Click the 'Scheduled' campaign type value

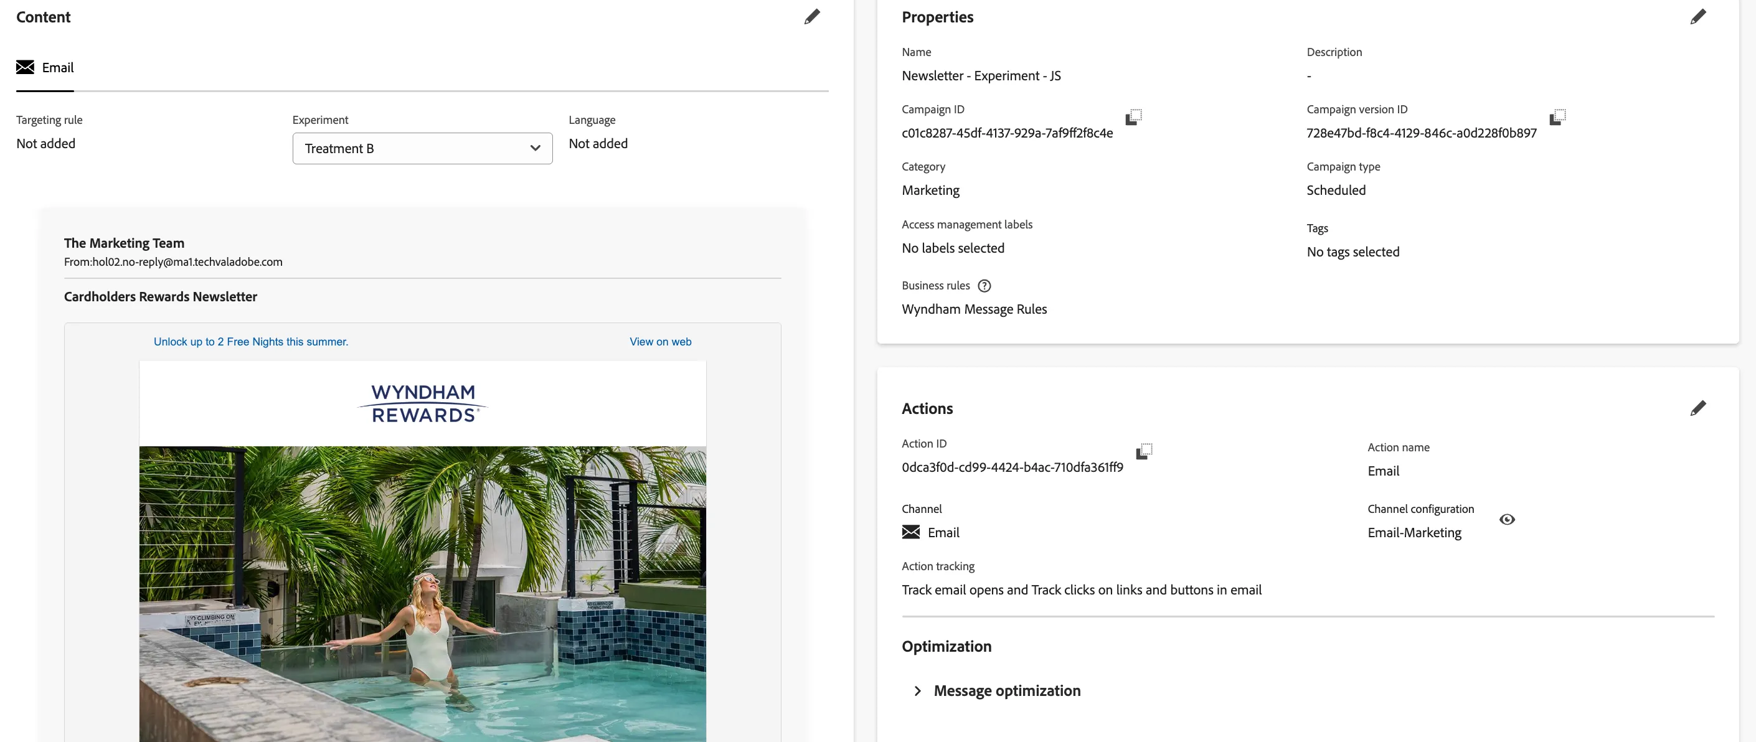[1336, 190]
